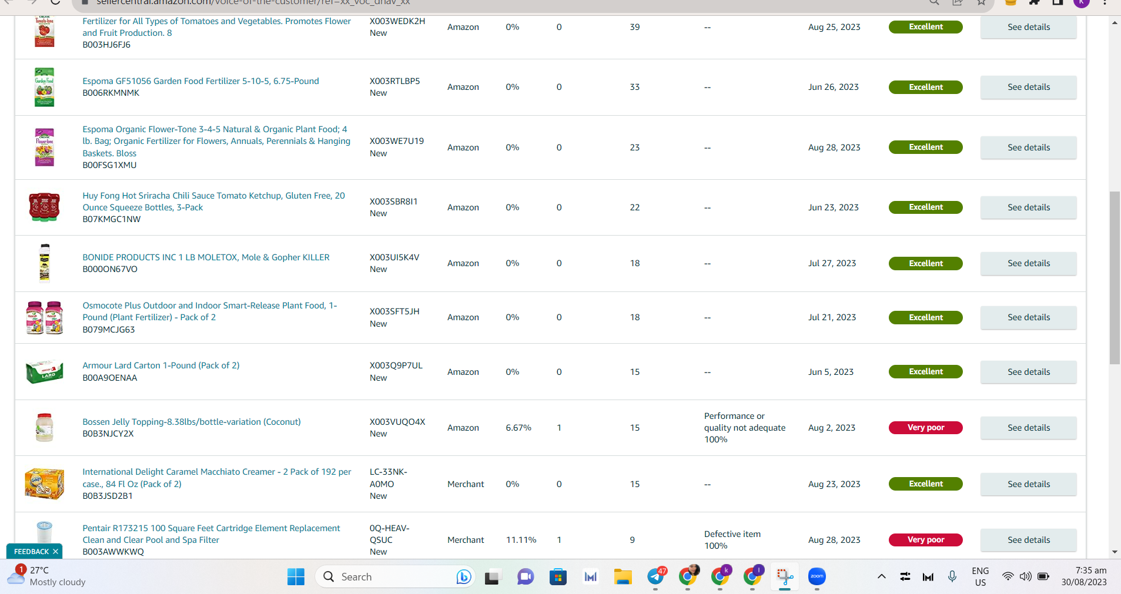Open Pentair R173215 Cartridge Filter link
The height and width of the screenshot is (594, 1121).
[x=211, y=534]
